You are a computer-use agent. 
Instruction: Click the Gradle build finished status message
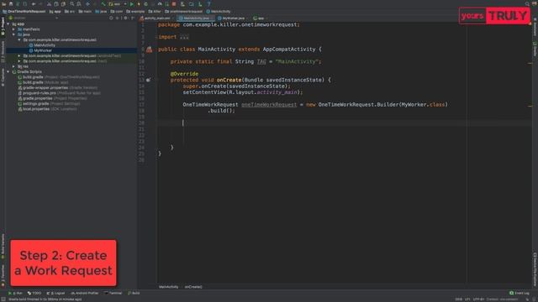pyautogui.click(x=45, y=299)
